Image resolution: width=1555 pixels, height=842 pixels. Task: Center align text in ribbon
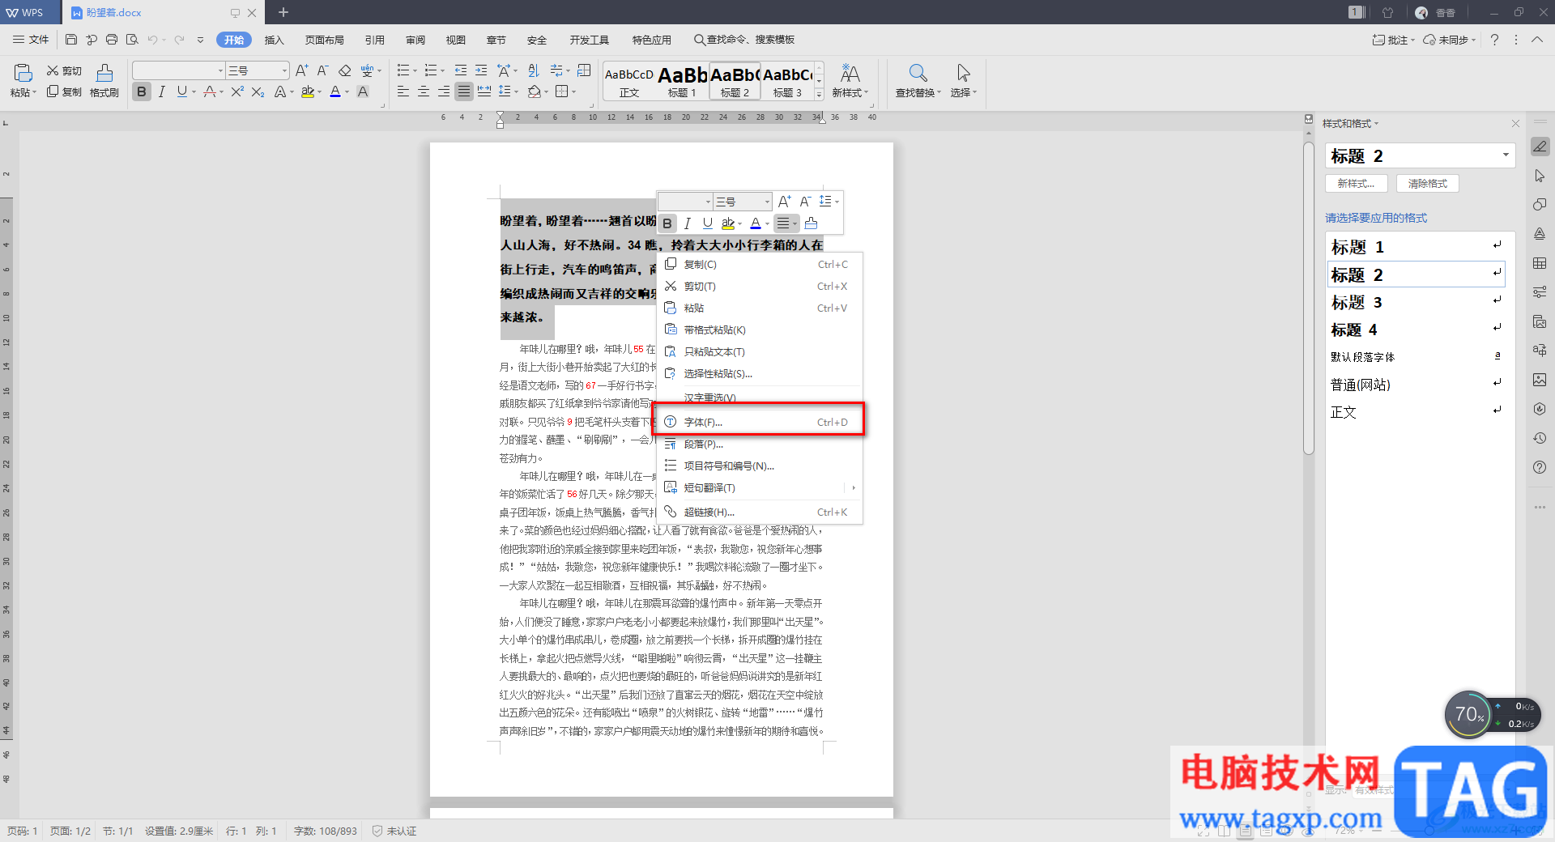tap(424, 91)
